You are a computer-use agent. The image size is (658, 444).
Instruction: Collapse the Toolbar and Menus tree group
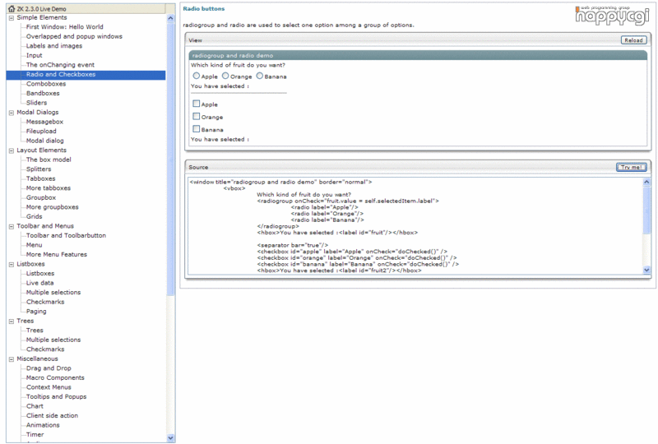[x=12, y=227]
